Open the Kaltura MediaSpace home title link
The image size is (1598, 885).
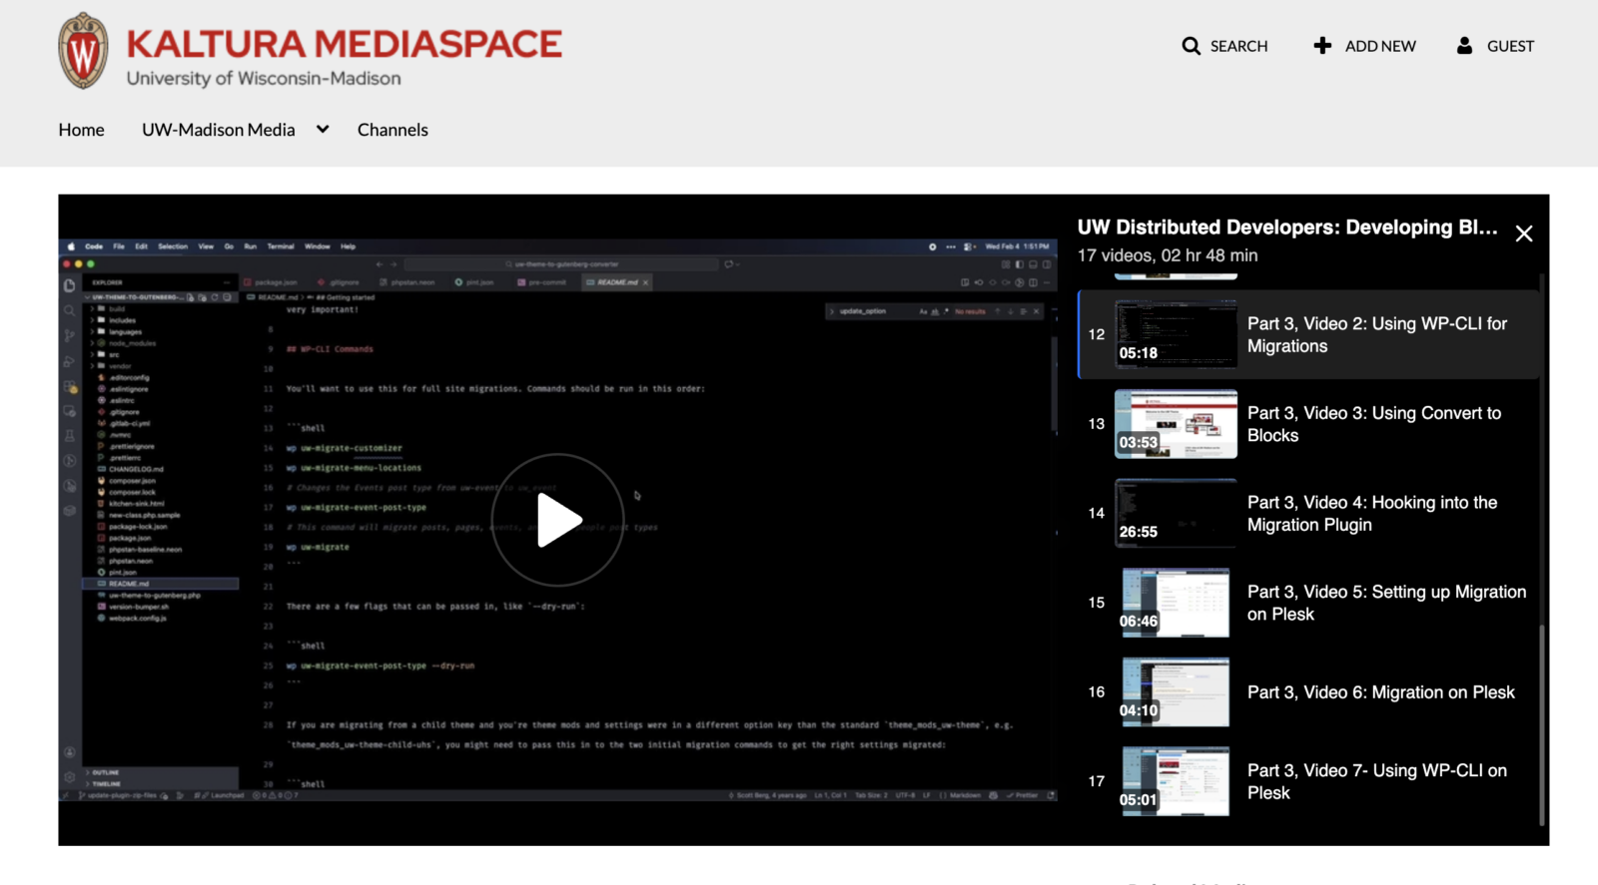click(x=344, y=44)
